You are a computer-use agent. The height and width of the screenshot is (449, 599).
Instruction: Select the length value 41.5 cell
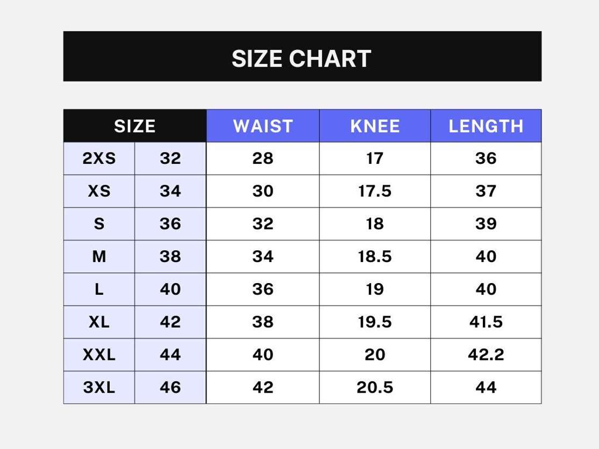(486, 322)
